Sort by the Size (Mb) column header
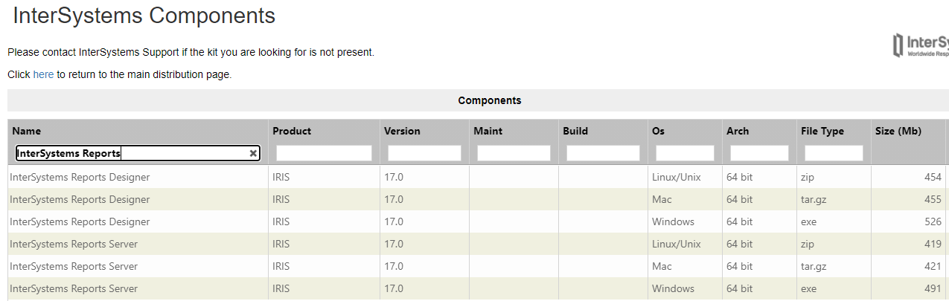The height and width of the screenshot is (301, 949). tap(898, 131)
